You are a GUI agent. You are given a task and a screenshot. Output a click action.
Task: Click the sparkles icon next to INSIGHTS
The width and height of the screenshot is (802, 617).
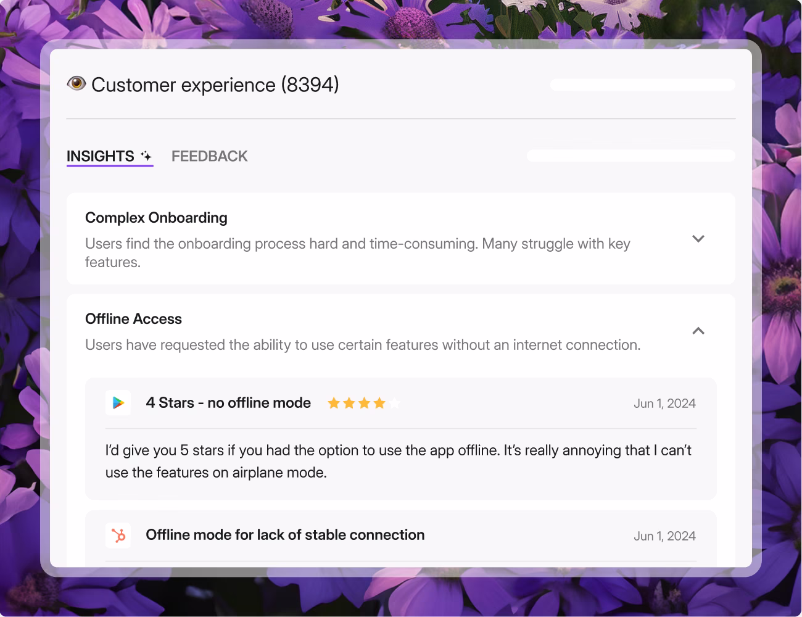pyautogui.click(x=146, y=155)
